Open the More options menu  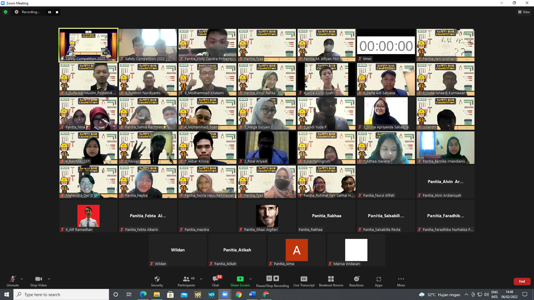tap(401, 281)
